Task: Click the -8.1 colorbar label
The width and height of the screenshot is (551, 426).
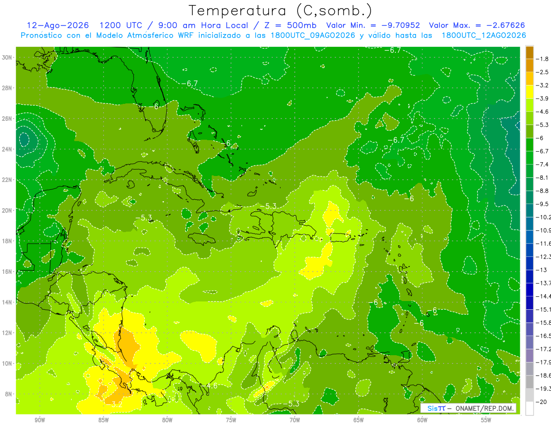Action: tap(542, 177)
